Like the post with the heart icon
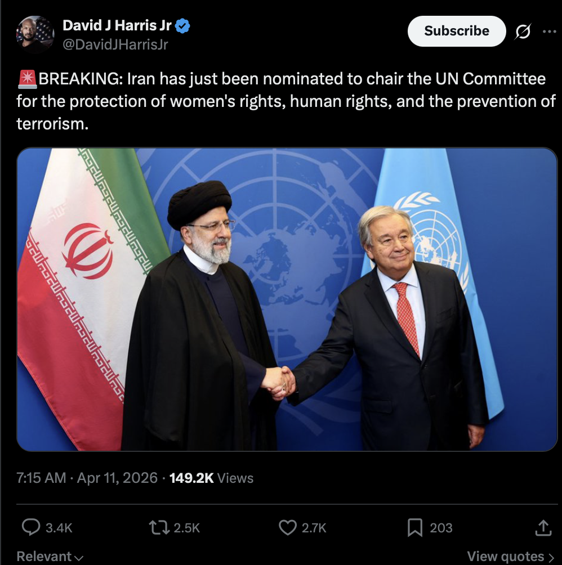Image resolution: width=562 pixels, height=565 pixels. 288,527
